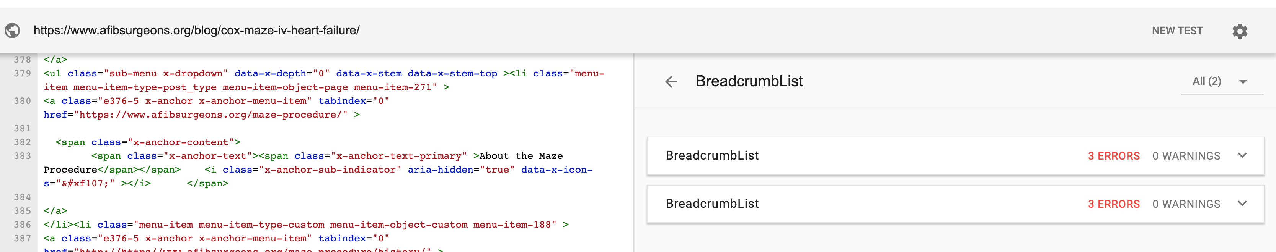Click 0 WARNINGS on the second BreadcrumbList
The height and width of the screenshot is (252, 1276).
click(1186, 204)
